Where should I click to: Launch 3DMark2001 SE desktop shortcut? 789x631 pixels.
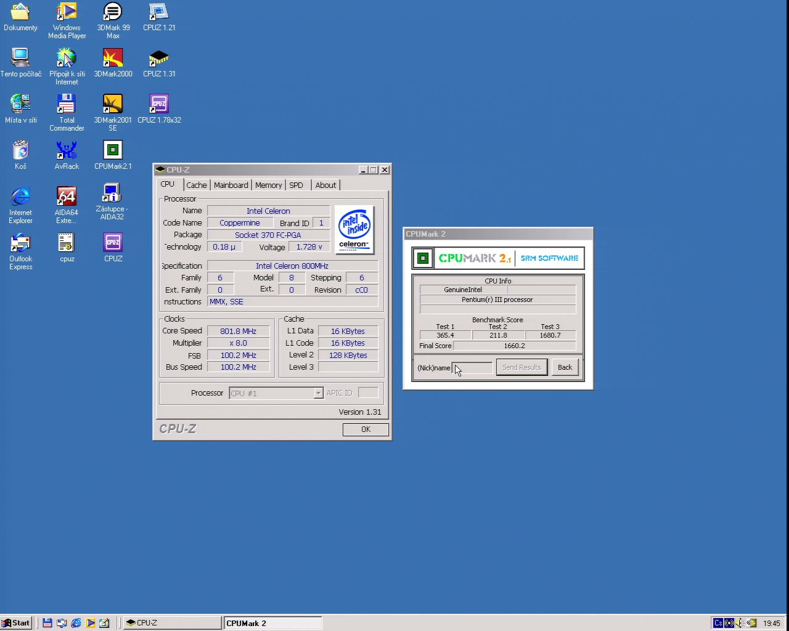113,113
